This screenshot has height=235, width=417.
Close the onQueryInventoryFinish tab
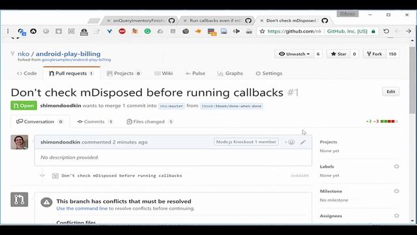point(109,20)
